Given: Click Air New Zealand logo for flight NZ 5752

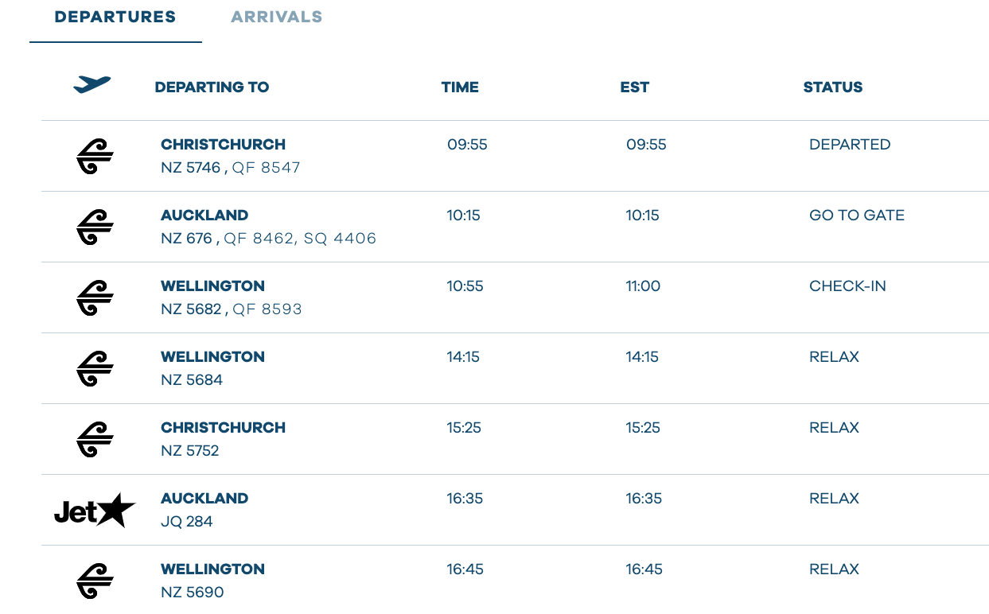Looking at the screenshot, I should [x=95, y=439].
